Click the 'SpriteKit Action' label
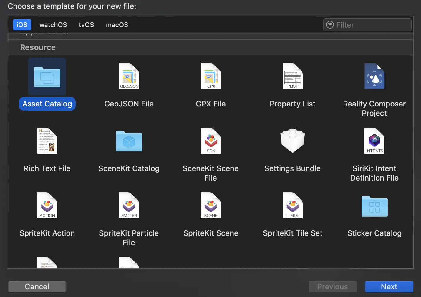Viewport: 421px width, 297px height. coord(47,233)
